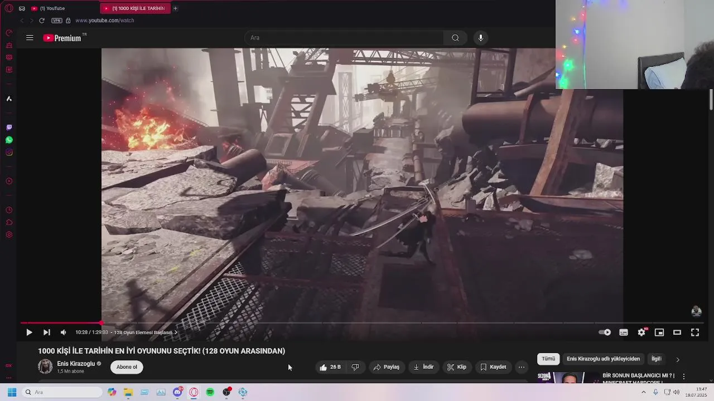Go to YouTube Premium home logo
Image resolution: width=714 pixels, height=401 pixels.
click(62, 38)
